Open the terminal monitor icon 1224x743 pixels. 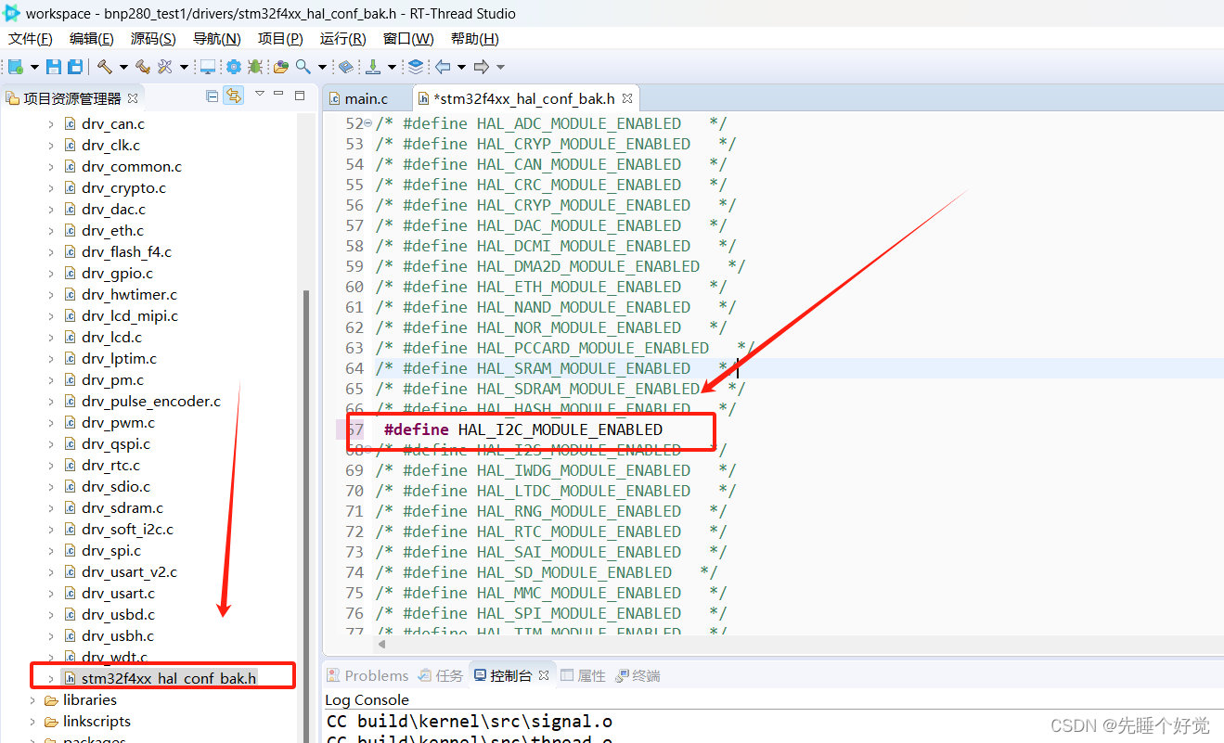(x=208, y=67)
